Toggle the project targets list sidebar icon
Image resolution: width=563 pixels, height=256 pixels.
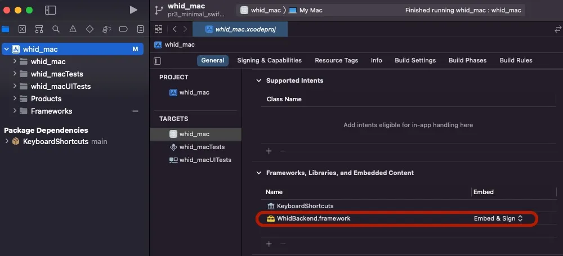click(157, 61)
